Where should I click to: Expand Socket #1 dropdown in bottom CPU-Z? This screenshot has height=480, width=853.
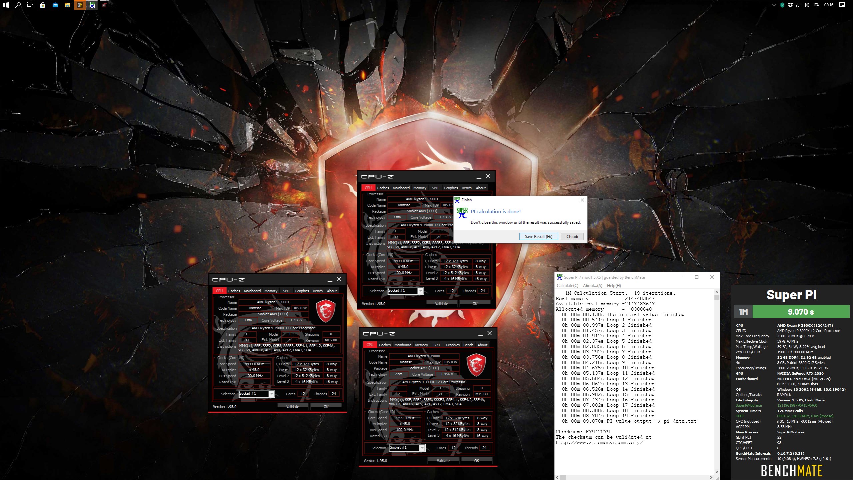[422, 448]
